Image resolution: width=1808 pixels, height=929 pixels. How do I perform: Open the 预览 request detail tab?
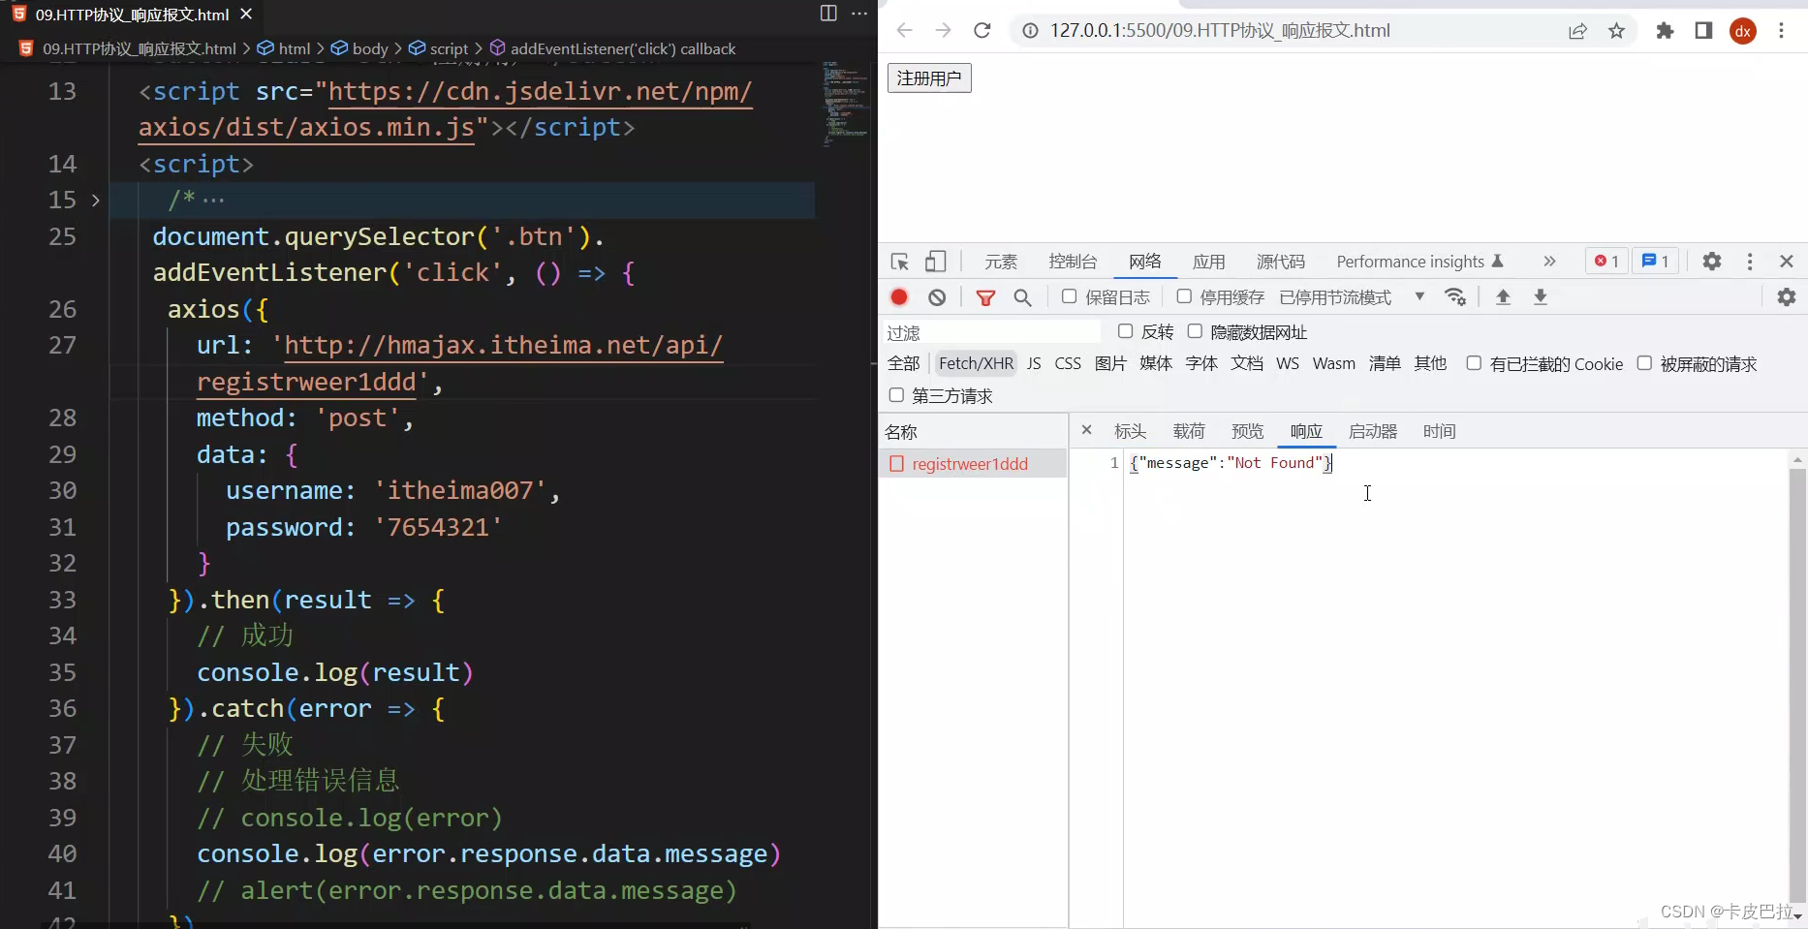[x=1247, y=431]
